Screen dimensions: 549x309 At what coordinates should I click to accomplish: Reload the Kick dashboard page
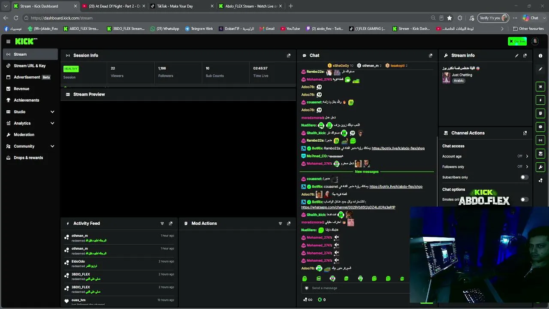point(16,18)
